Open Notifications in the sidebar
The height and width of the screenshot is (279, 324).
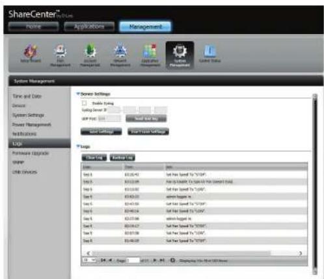pos(24,134)
